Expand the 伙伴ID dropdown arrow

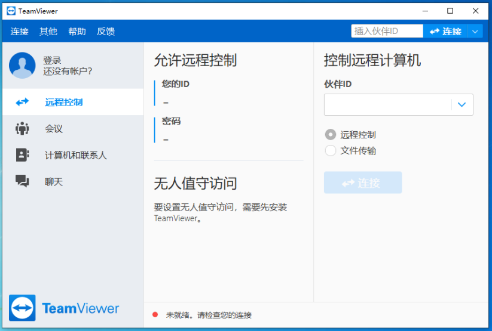click(462, 104)
